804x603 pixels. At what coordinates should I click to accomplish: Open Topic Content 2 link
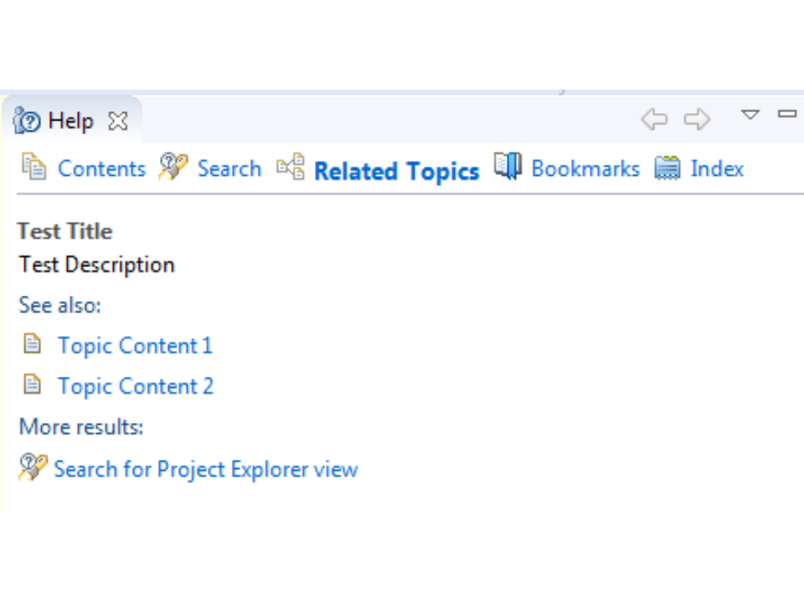(136, 386)
